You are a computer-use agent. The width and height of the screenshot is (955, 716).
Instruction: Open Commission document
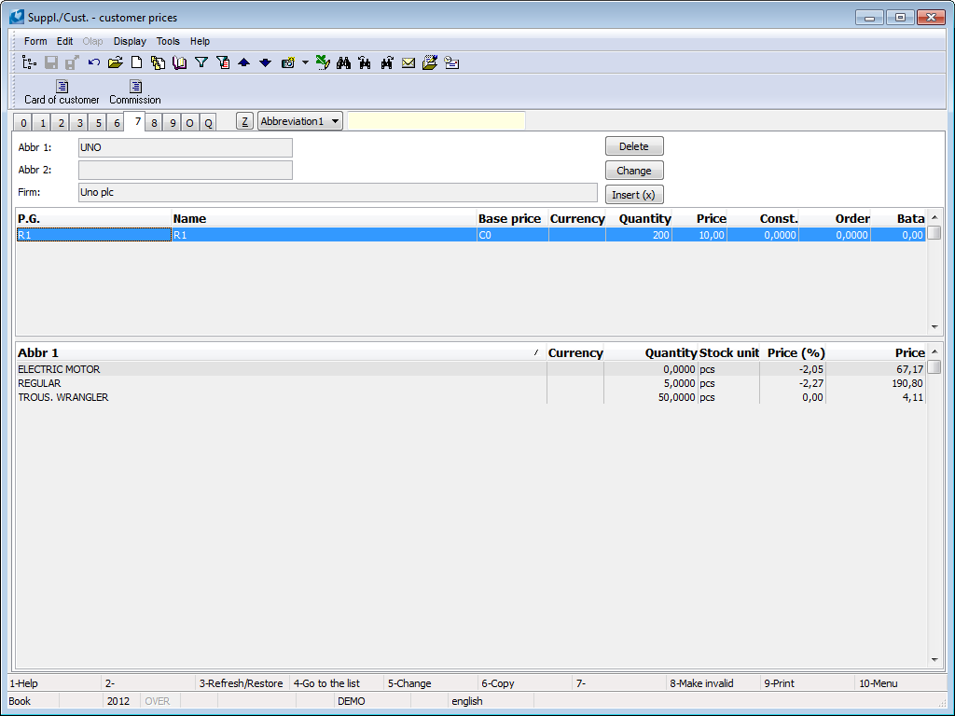(135, 92)
